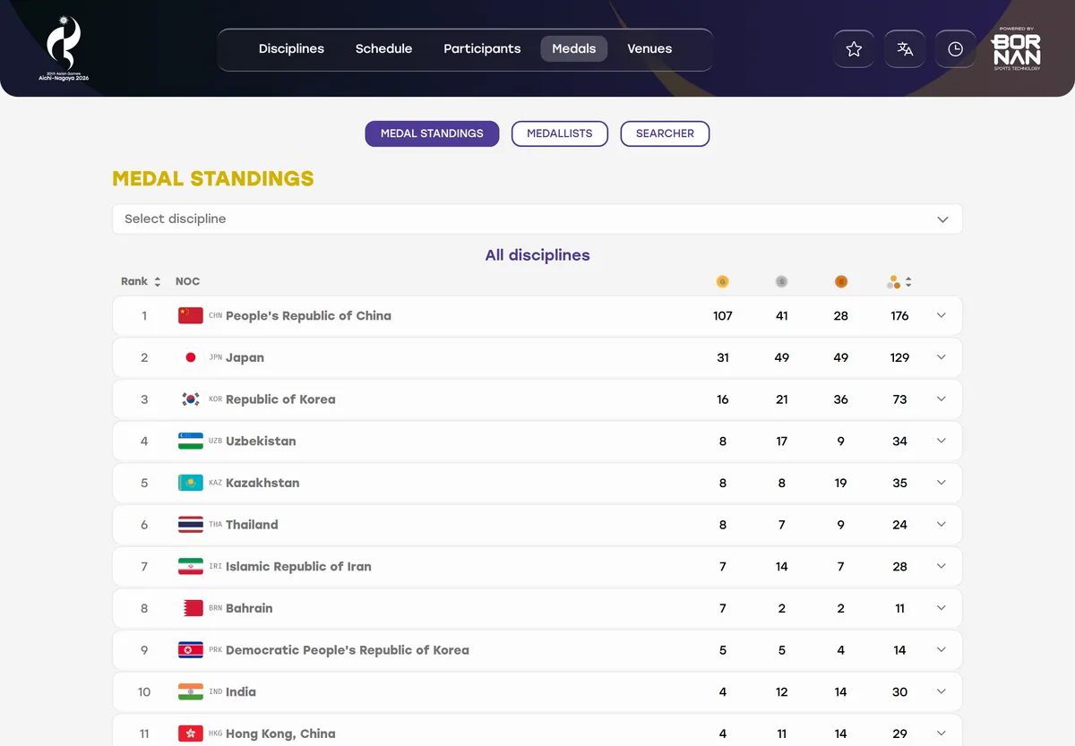Screen dimensions: 1075x746
Task: Click the clock history icon
Action: click(956, 49)
